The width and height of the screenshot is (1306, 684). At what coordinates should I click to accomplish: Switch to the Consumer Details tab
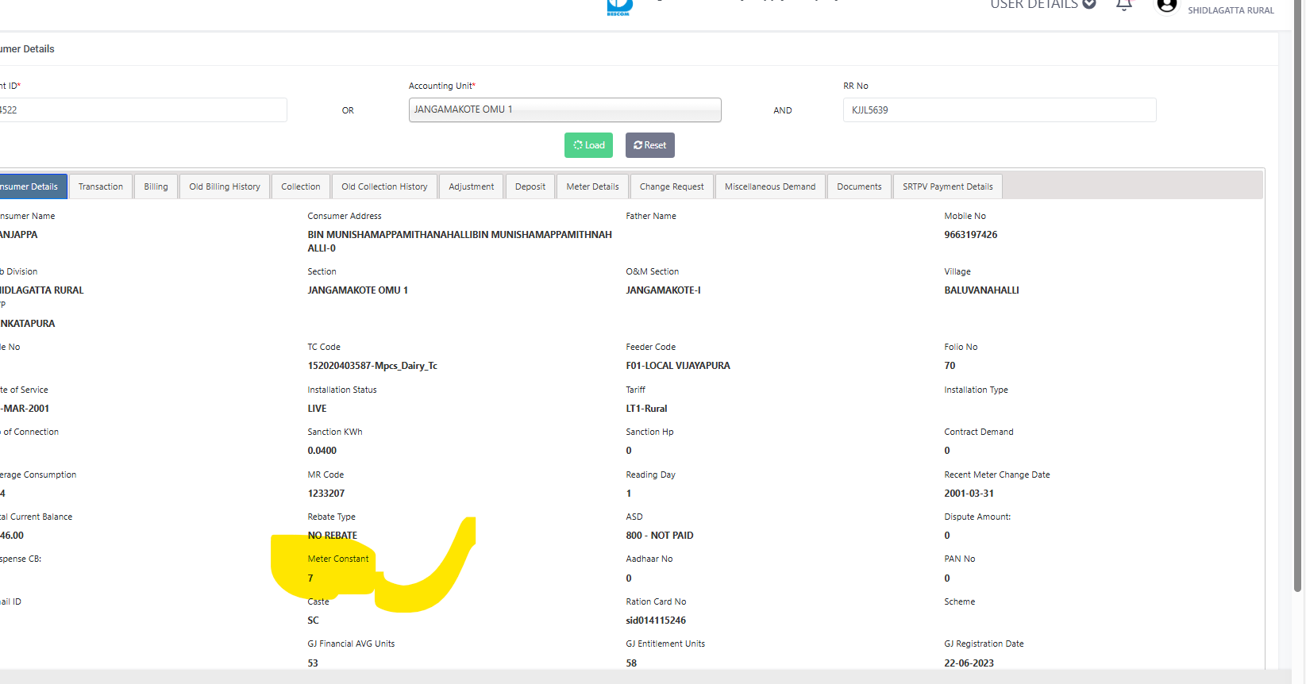pos(33,187)
